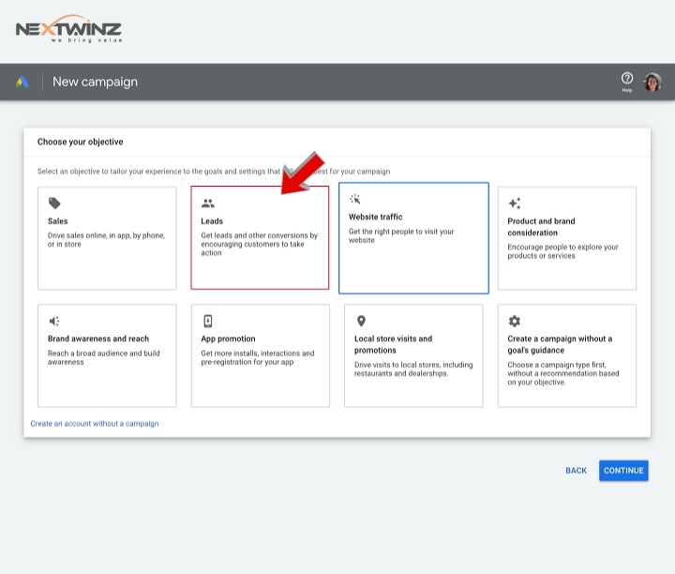Select Local store visits and promotions title
675x574 pixels.
pos(393,344)
